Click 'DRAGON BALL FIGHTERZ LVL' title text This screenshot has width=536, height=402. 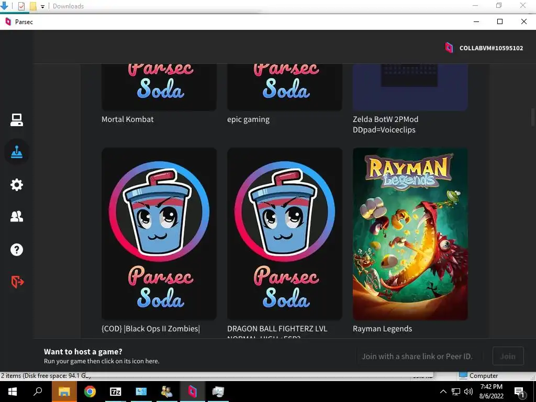277,329
